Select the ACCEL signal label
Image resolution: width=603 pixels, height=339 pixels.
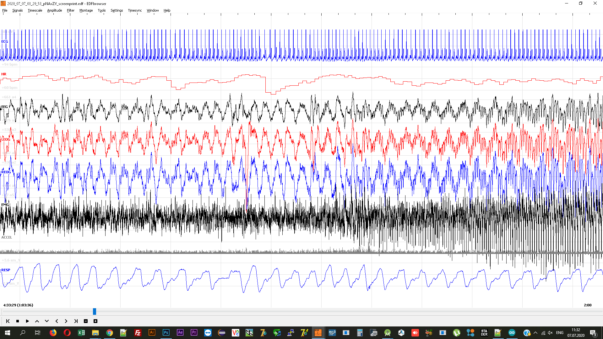[x=7, y=237]
